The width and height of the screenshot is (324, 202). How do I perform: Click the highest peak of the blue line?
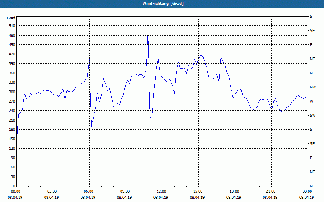pos(148,32)
